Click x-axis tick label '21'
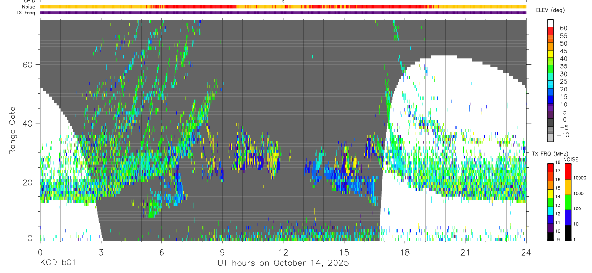This screenshot has height=273, width=592. 465,252
